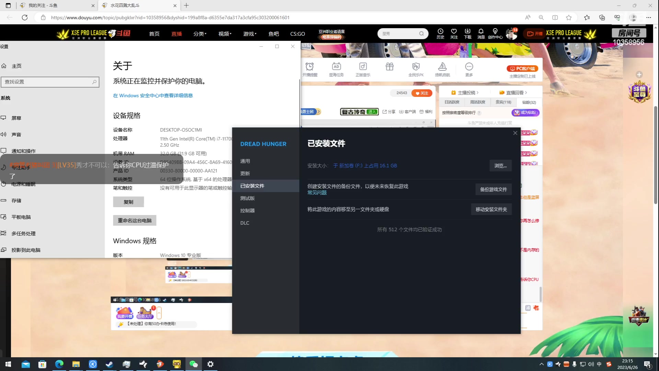Click the 浏览... browse button
The image size is (659, 371).
500,166
